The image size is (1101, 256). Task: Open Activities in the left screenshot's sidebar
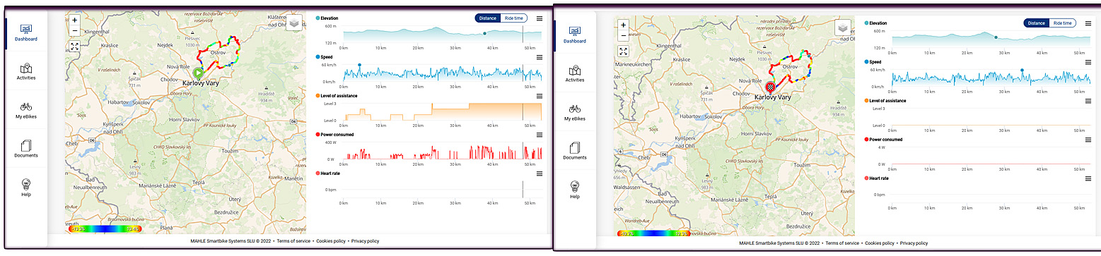[x=25, y=72]
